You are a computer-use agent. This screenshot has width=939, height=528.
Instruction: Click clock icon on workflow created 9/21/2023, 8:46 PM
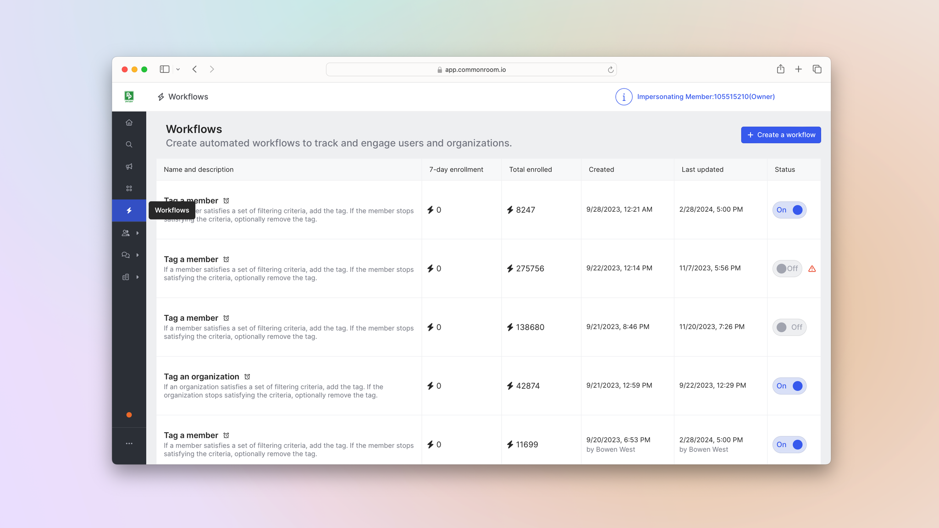coord(226,318)
